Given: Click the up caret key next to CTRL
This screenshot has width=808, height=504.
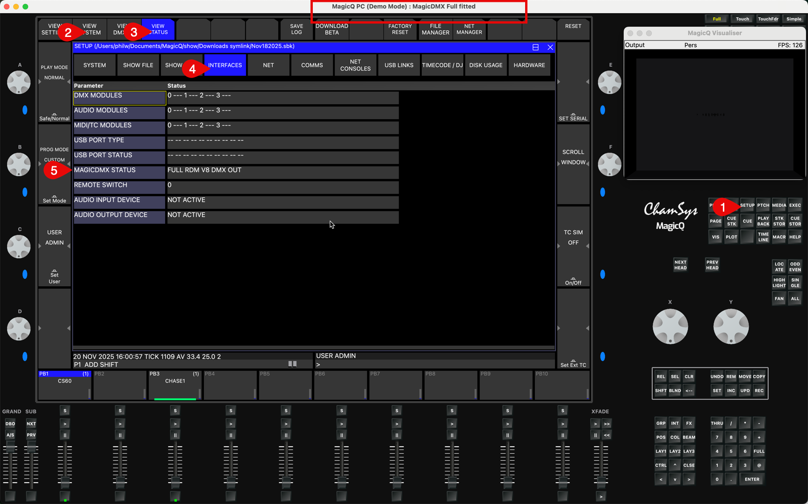Looking at the screenshot, I should 675,465.
